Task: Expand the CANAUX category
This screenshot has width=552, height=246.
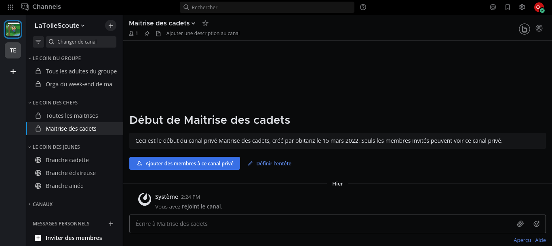Action: [x=42, y=204]
